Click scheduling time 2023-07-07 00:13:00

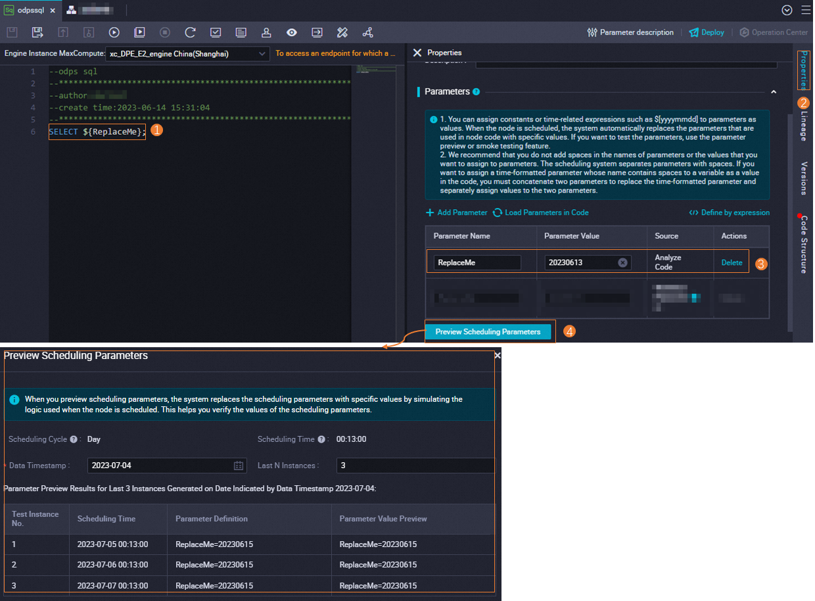point(112,585)
